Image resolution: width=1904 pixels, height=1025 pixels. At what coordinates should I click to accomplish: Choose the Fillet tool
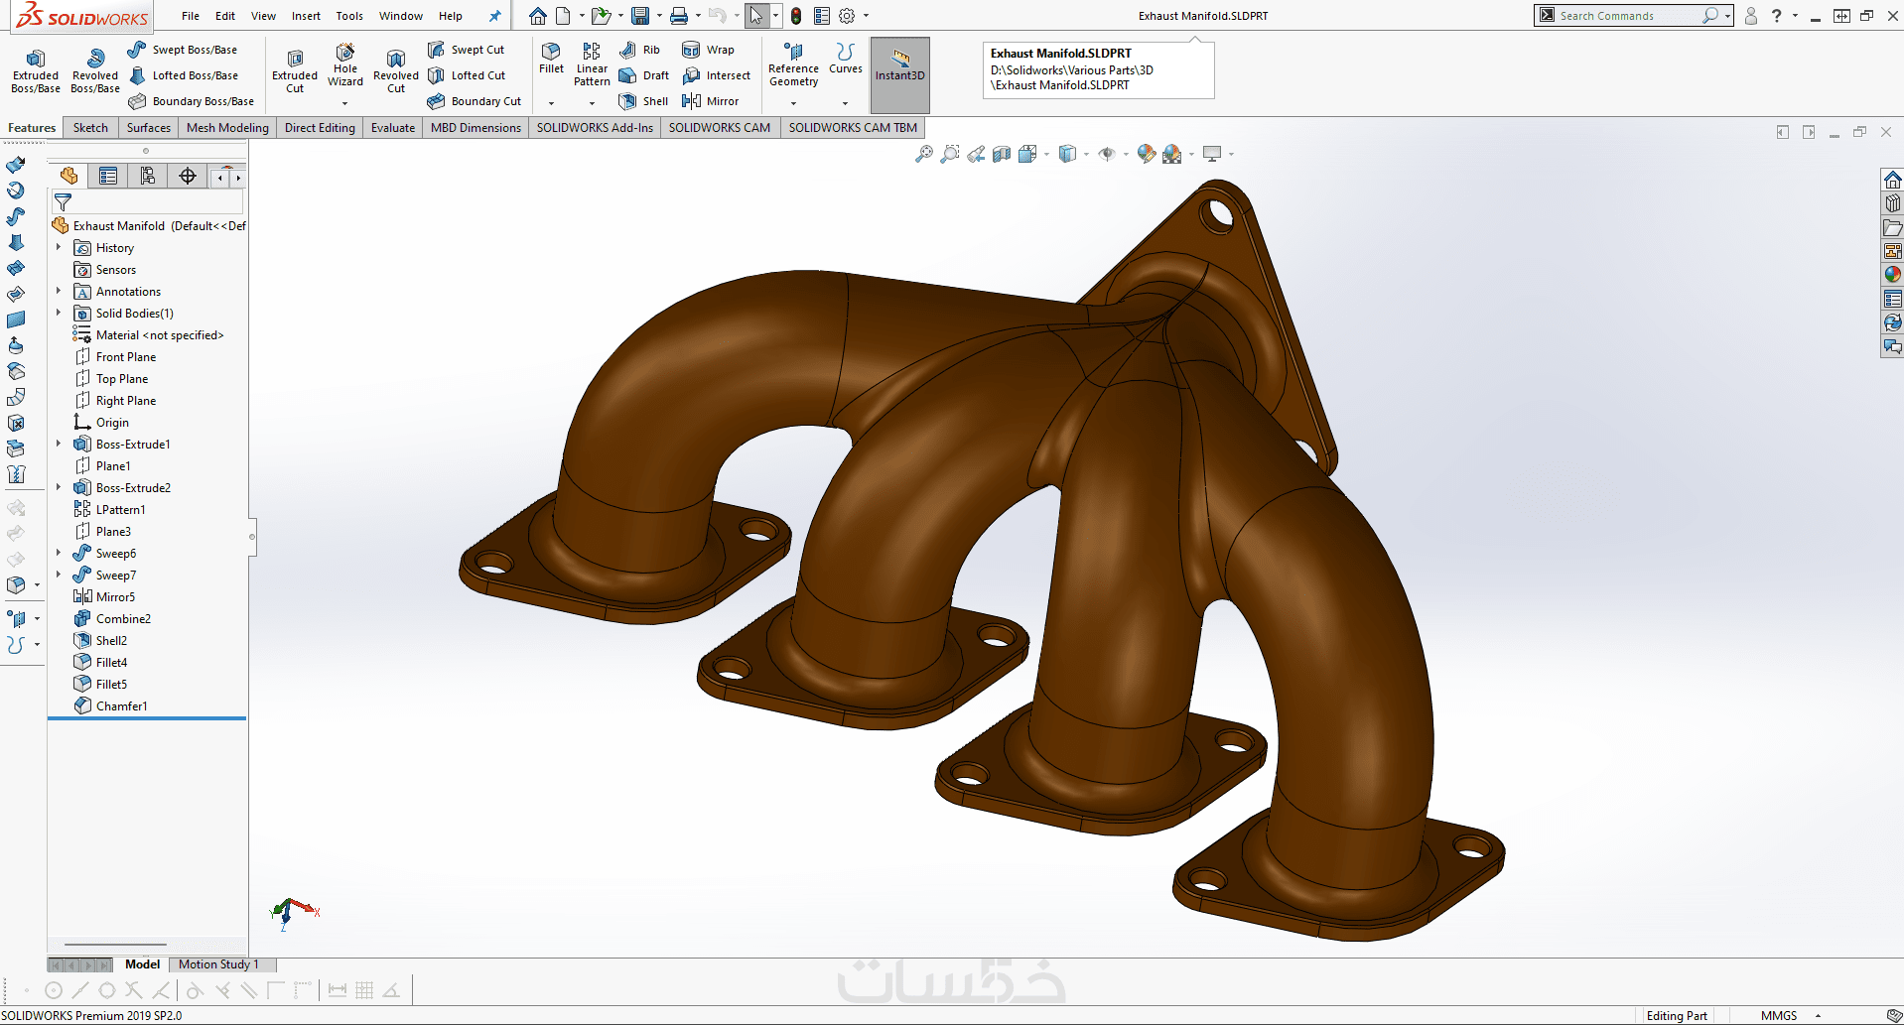[x=551, y=58]
